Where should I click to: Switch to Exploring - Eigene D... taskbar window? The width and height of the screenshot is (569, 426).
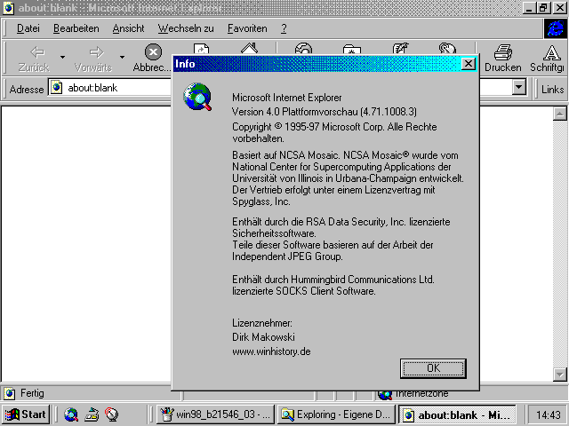(336, 414)
